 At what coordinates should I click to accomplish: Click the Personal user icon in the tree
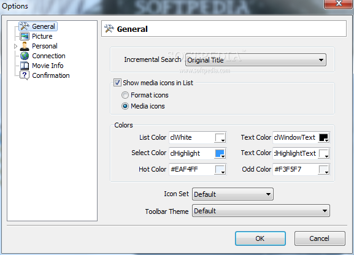[25, 46]
